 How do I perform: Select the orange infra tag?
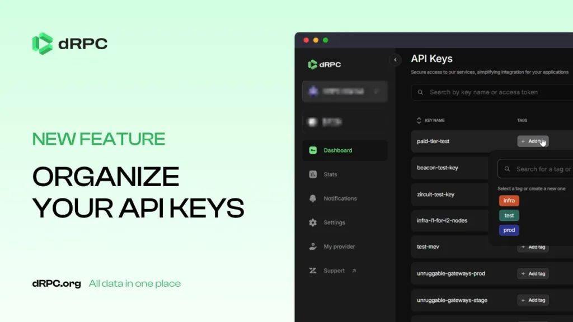click(x=509, y=201)
